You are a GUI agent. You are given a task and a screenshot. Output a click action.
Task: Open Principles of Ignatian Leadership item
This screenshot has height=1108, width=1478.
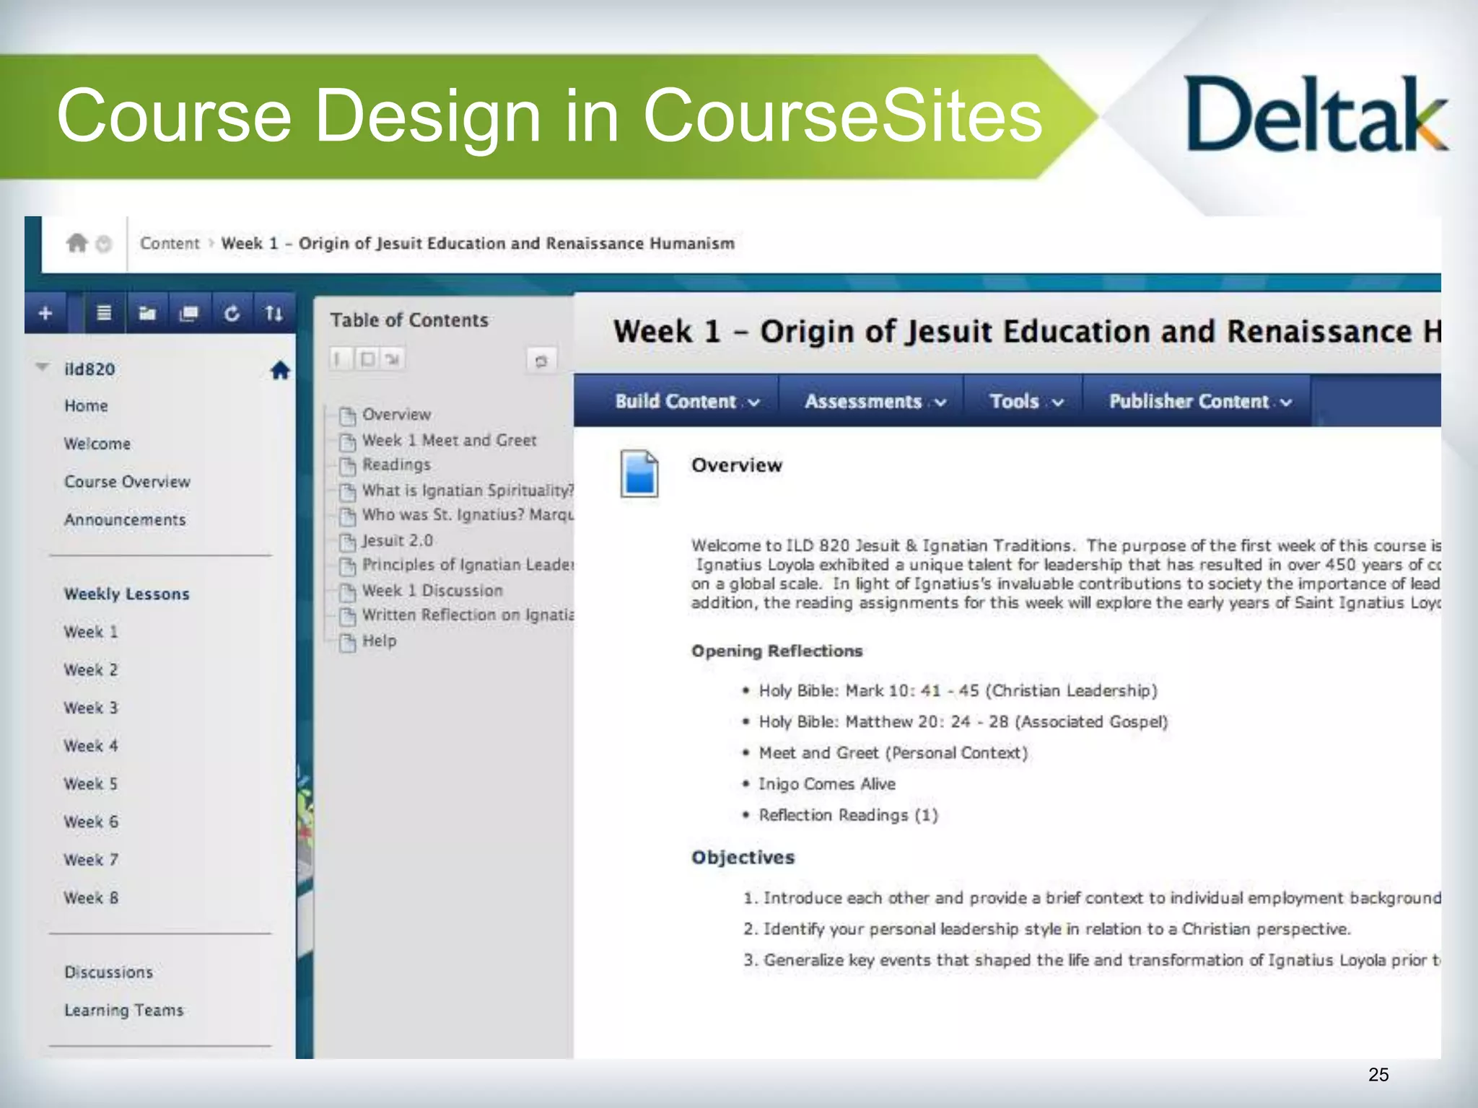(468, 565)
